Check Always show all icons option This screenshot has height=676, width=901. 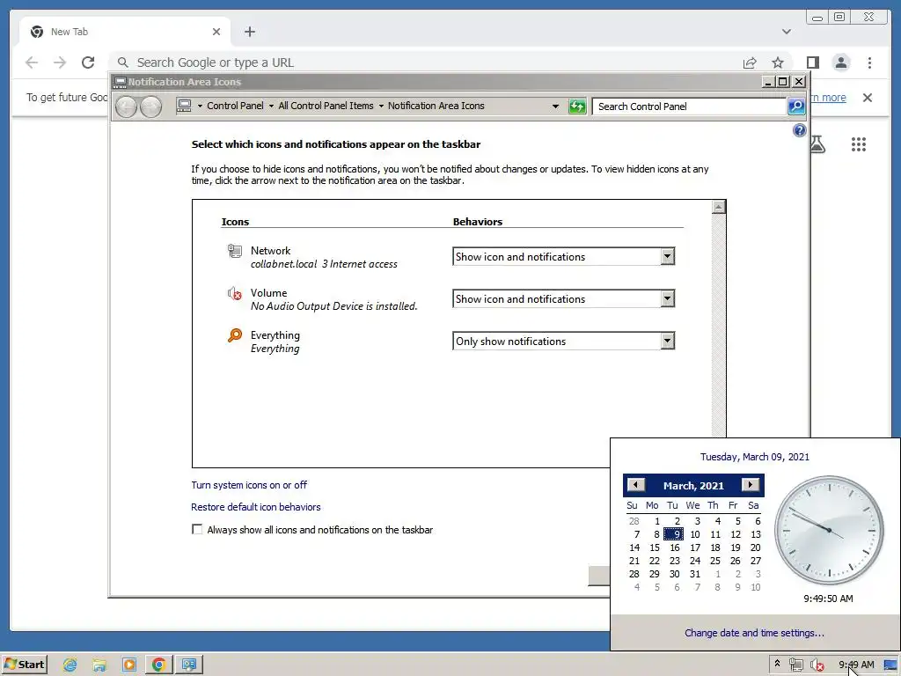coord(197,529)
